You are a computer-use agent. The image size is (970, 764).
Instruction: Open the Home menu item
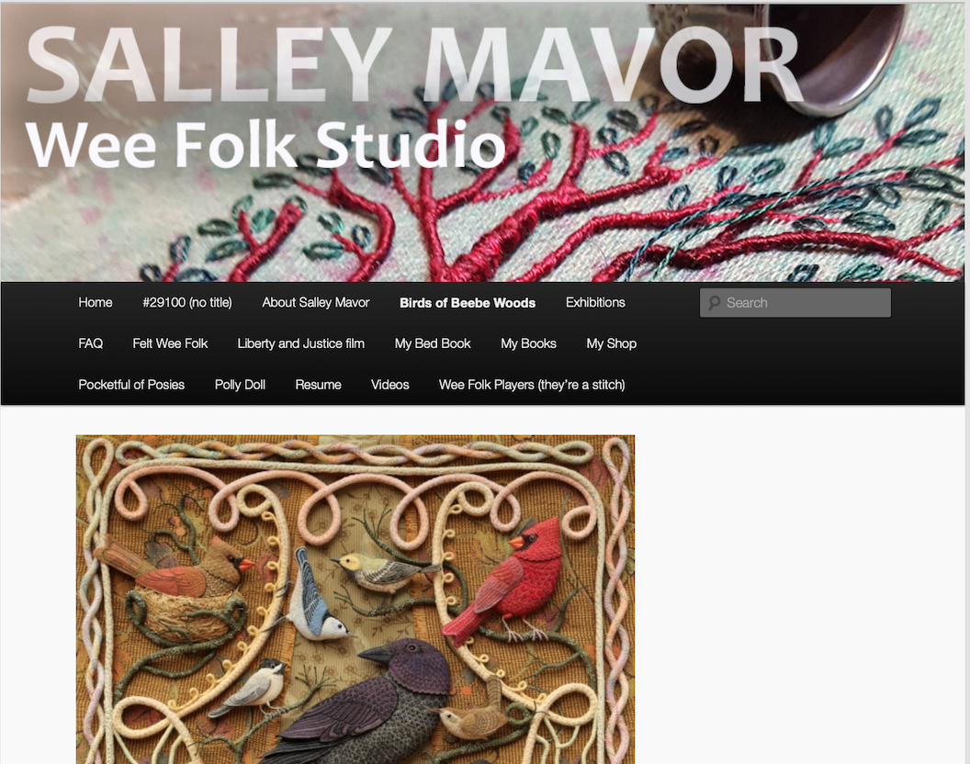tap(96, 302)
